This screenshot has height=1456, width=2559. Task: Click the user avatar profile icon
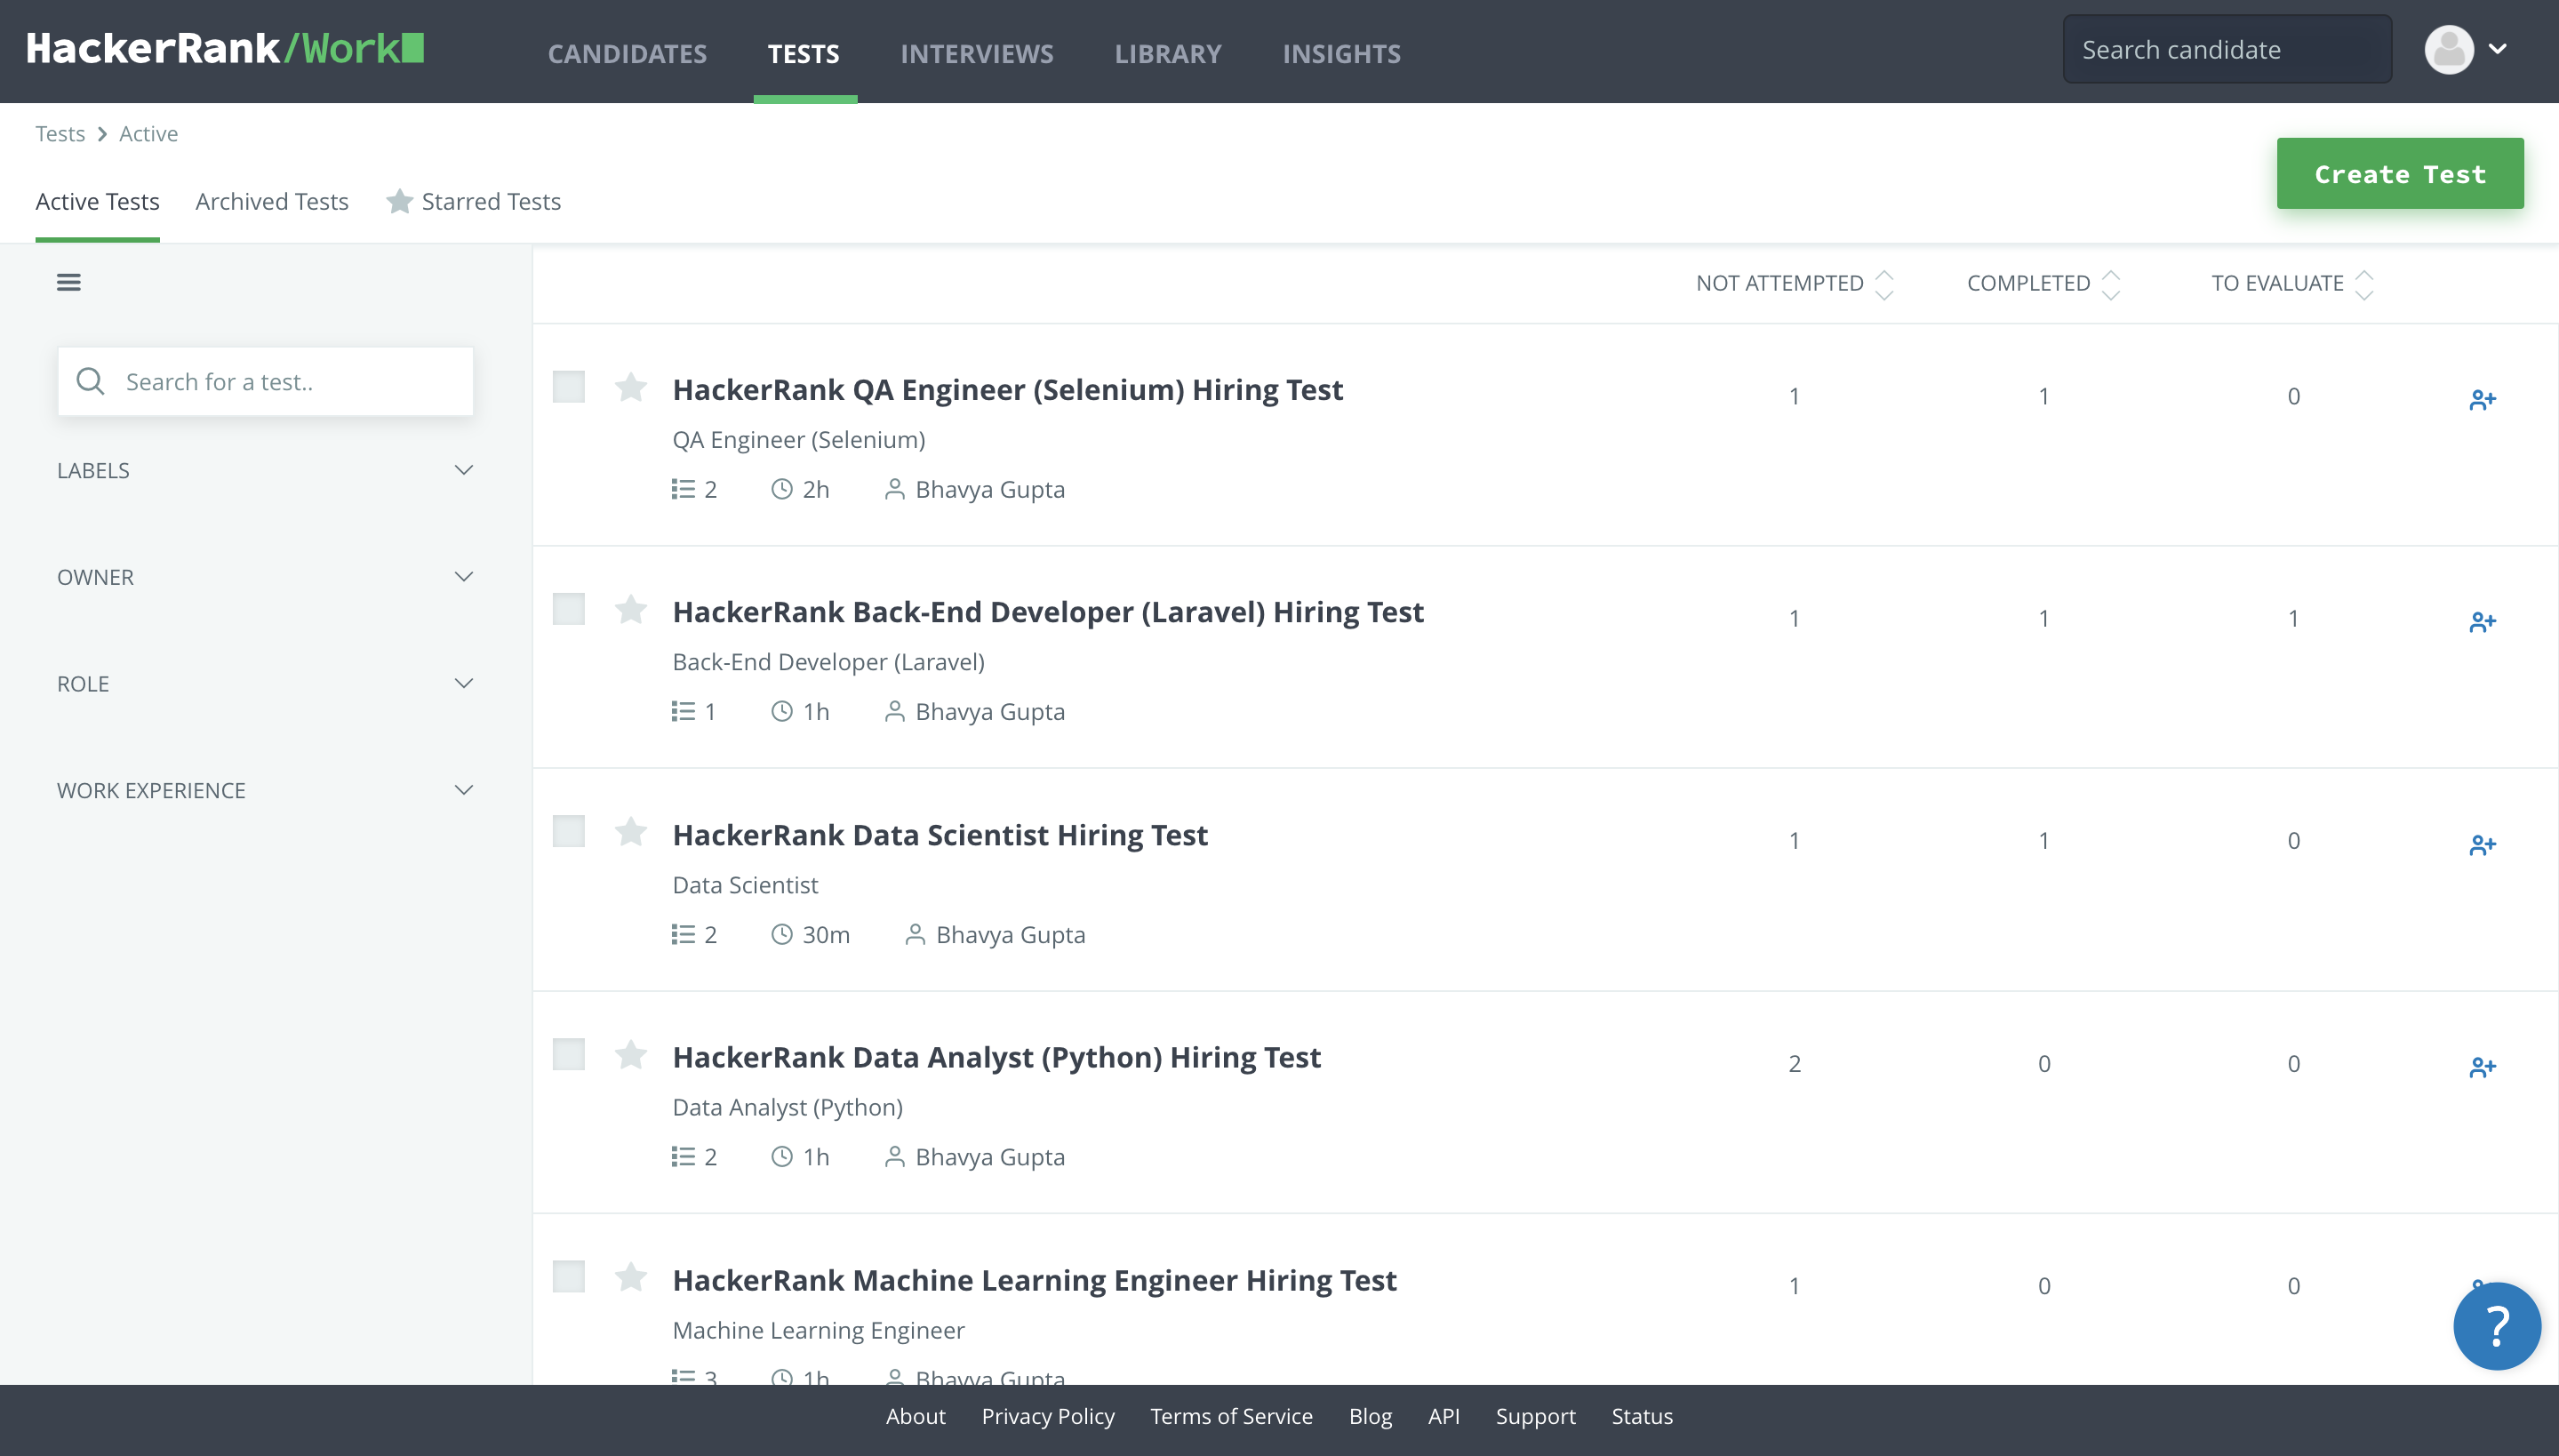pyautogui.click(x=2449, y=50)
